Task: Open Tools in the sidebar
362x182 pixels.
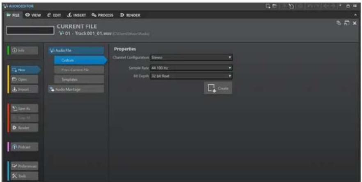Action: [24, 176]
